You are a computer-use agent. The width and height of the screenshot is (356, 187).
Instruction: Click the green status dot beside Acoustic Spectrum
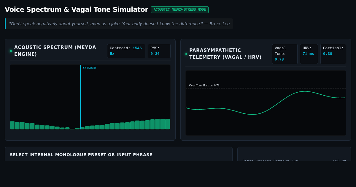(x=11, y=51)
